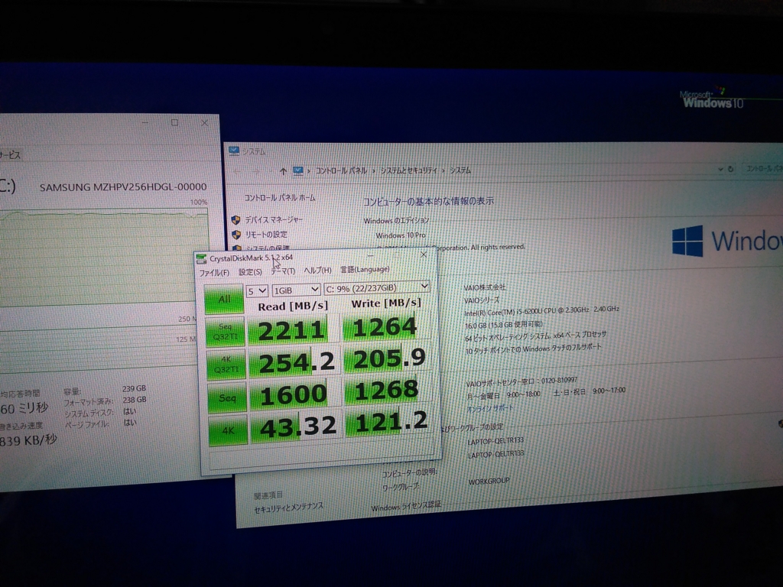The width and height of the screenshot is (783, 587).
Task: Open デバイス マネージャー in System window
Action: (x=274, y=219)
